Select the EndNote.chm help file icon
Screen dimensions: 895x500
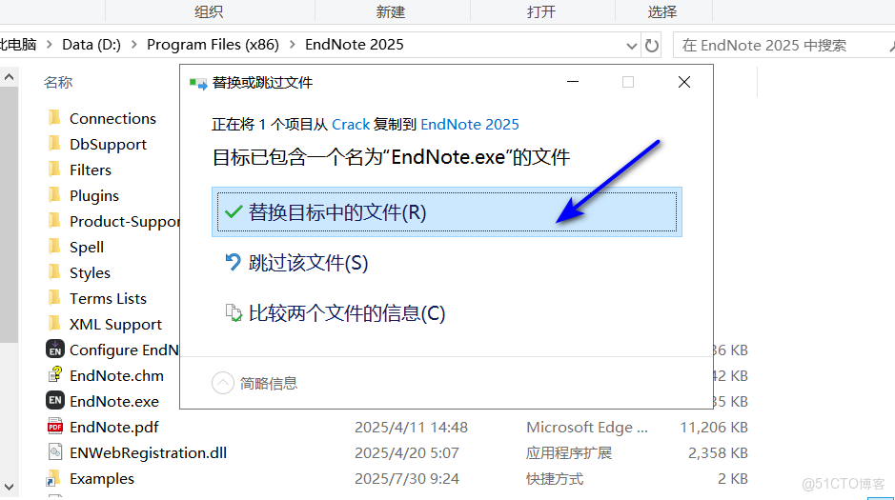54,374
